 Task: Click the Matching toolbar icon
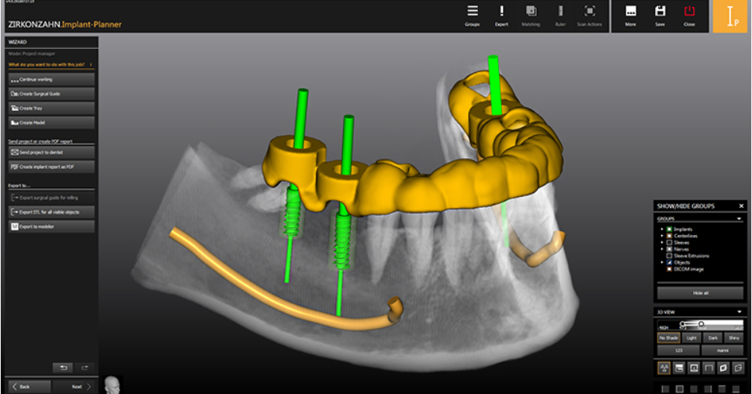[531, 12]
